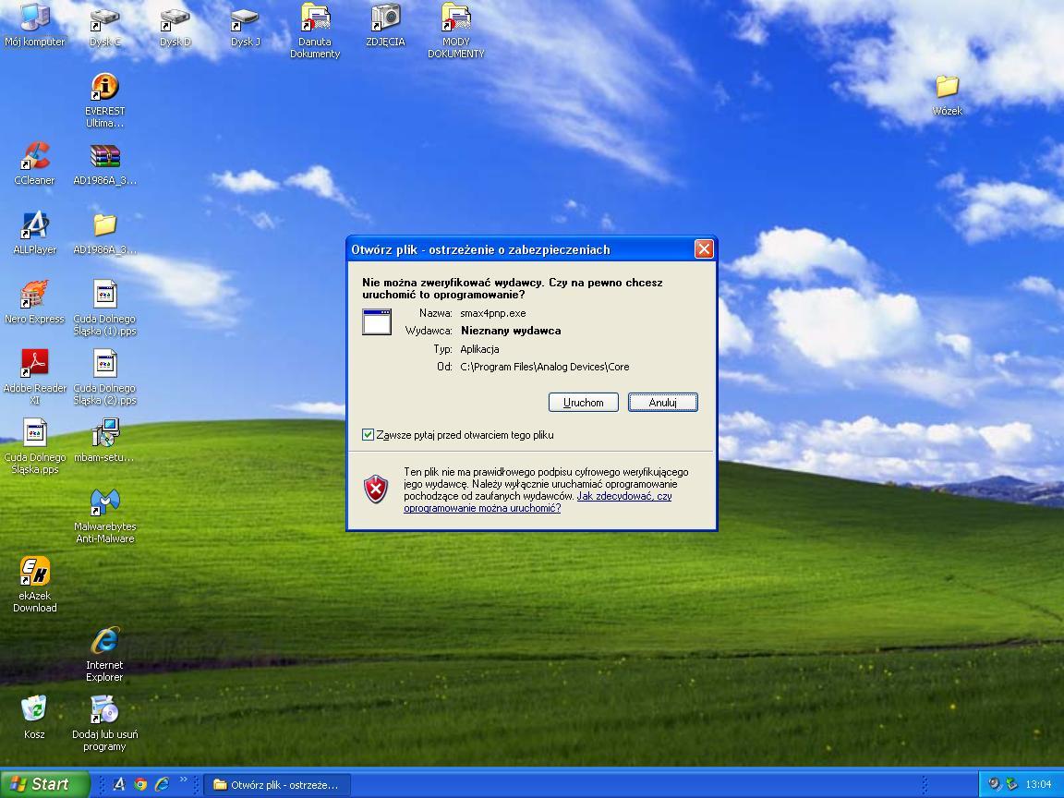
Task: Click the Uruchom button
Action: point(583,402)
